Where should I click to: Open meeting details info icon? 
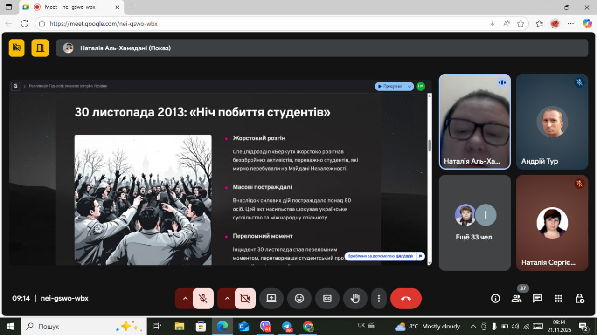495,299
